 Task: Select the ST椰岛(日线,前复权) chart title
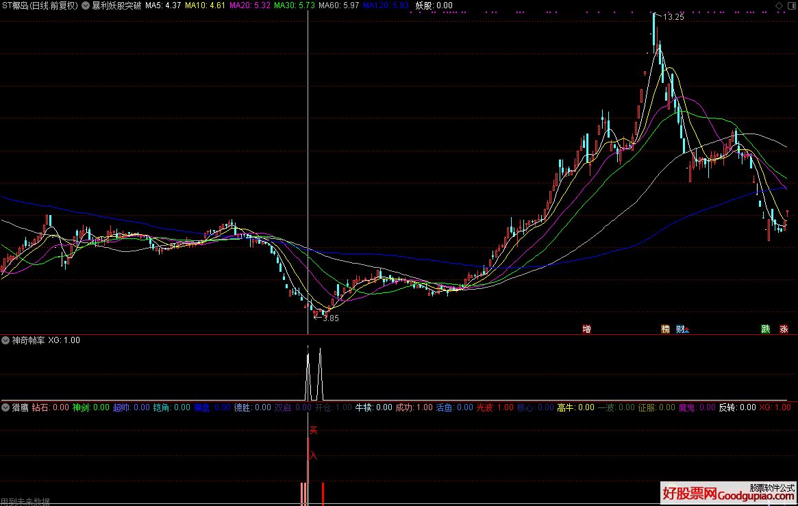40,5
